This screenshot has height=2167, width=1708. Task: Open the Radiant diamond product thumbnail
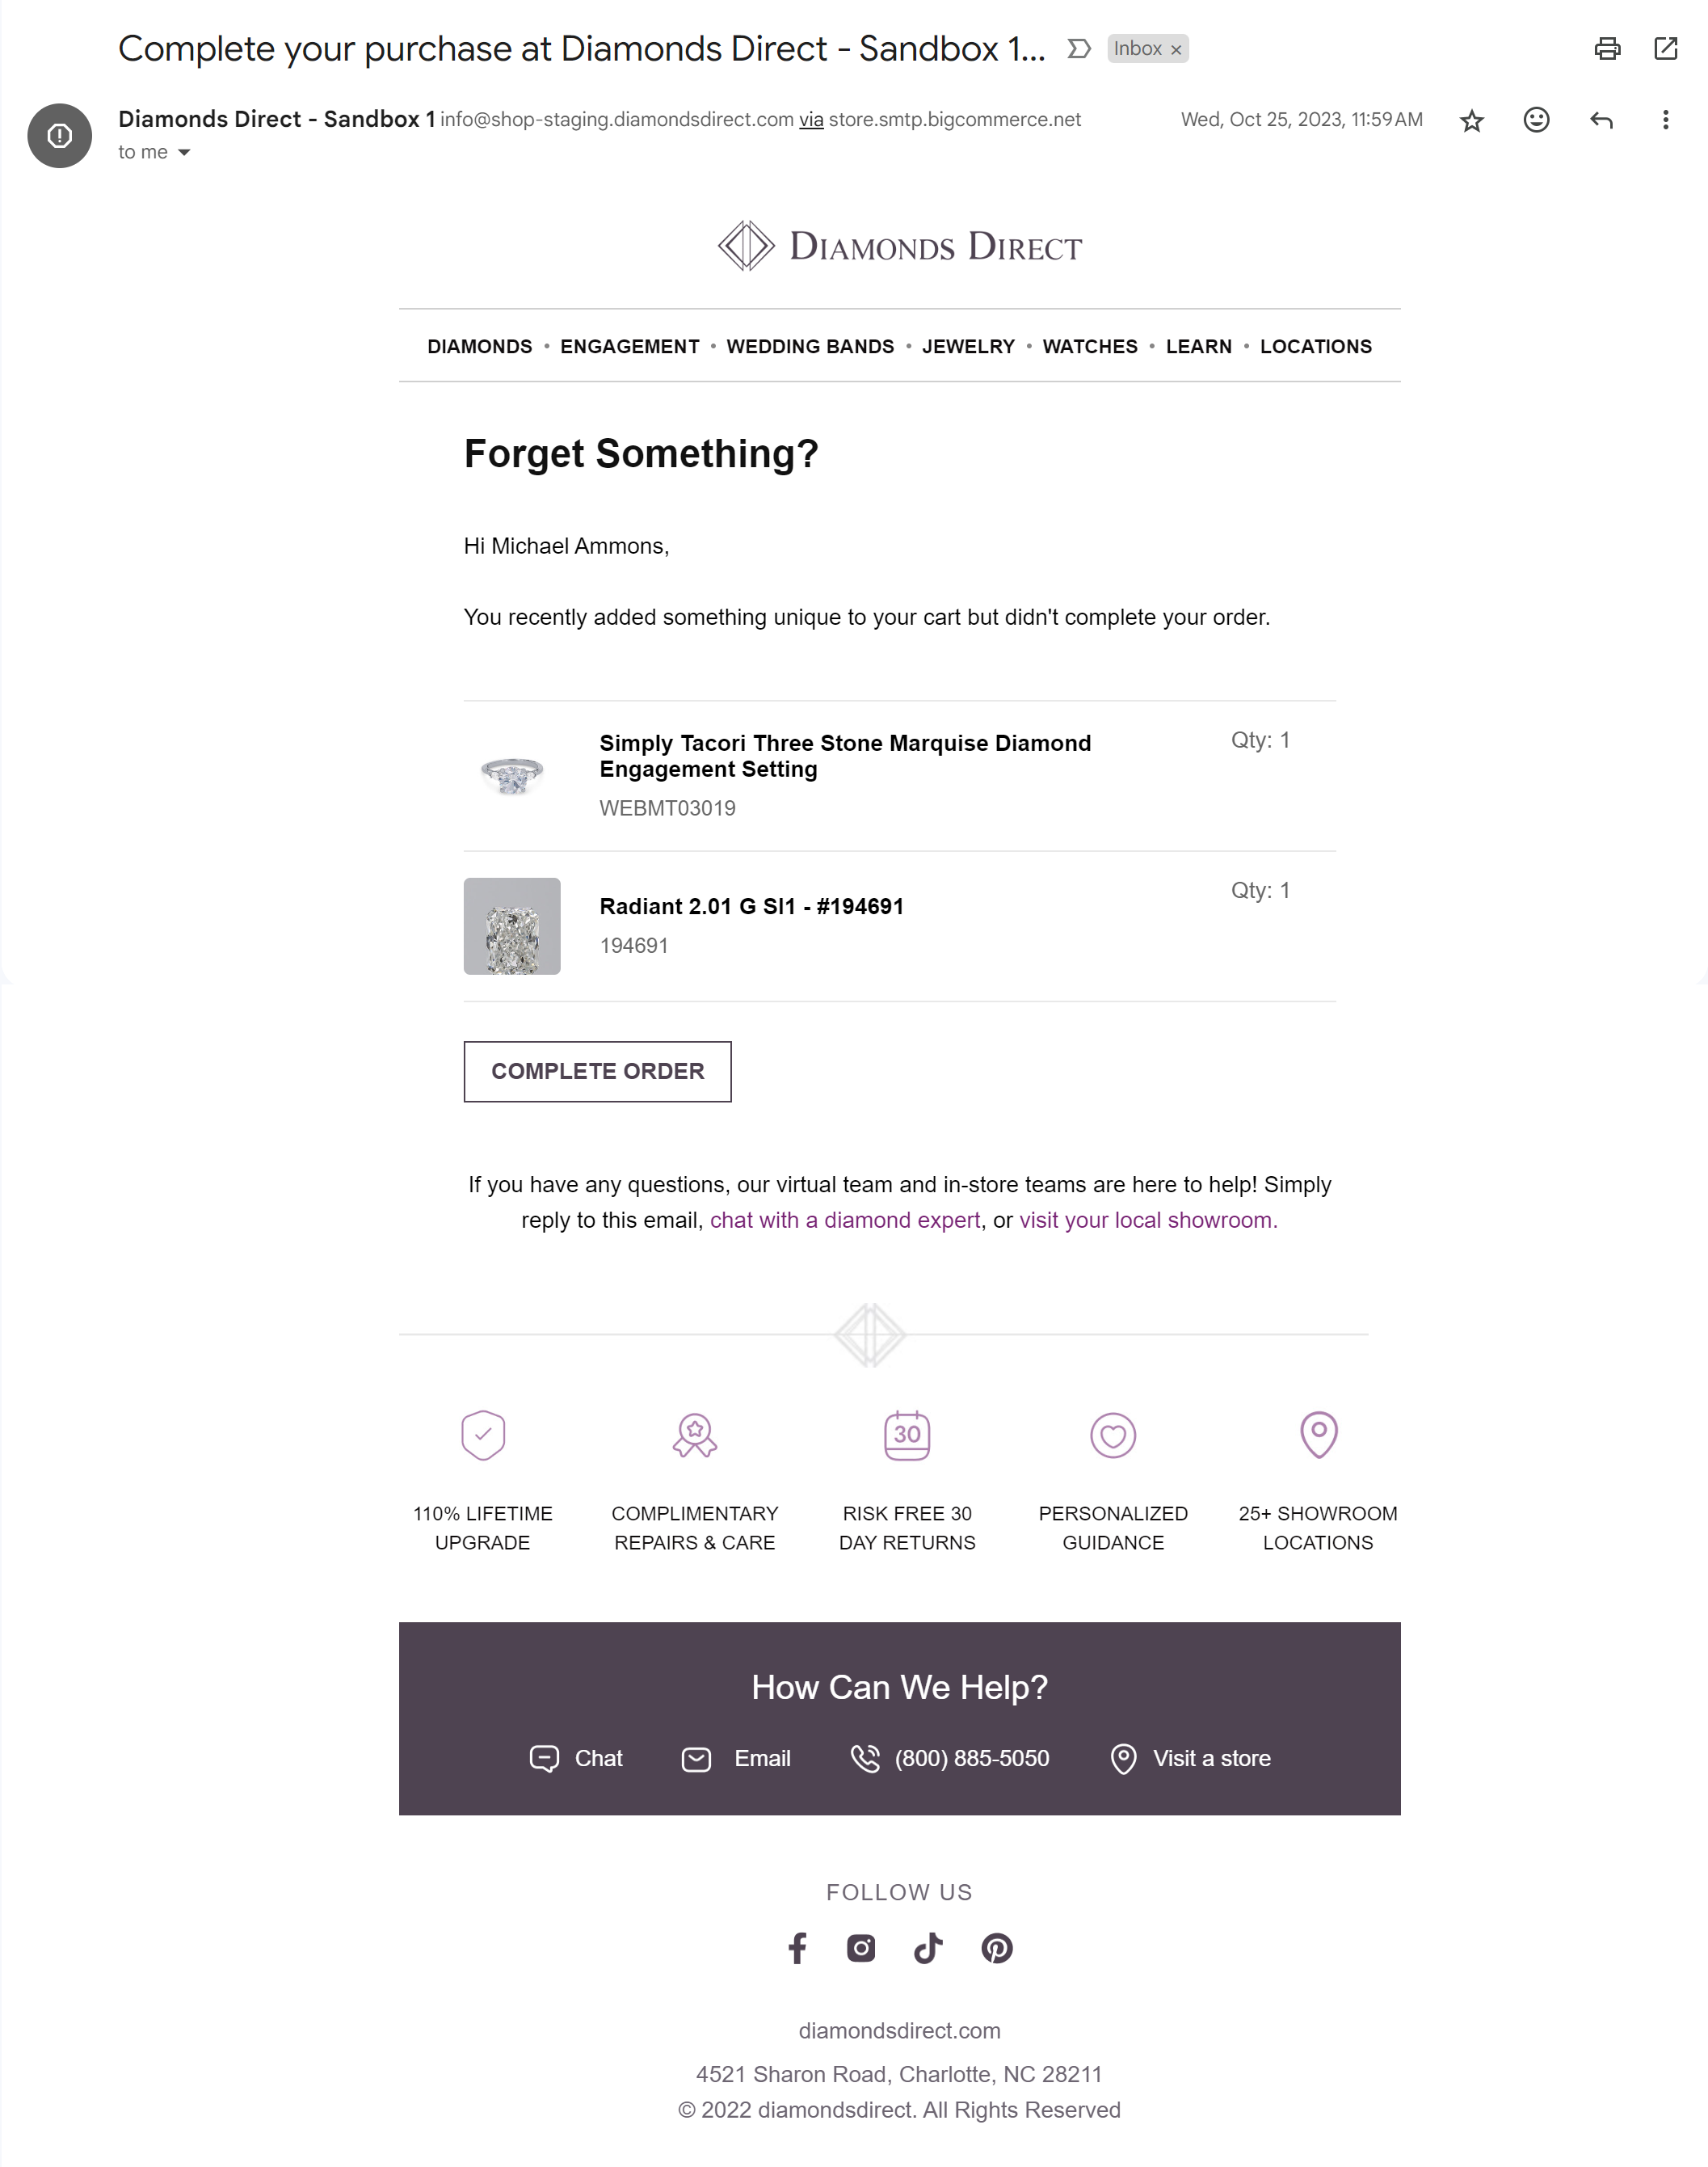(x=512, y=926)
